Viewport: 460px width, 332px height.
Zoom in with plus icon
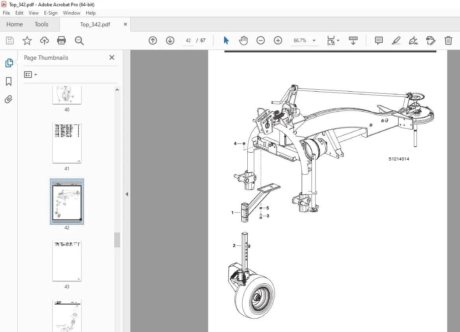278,41
